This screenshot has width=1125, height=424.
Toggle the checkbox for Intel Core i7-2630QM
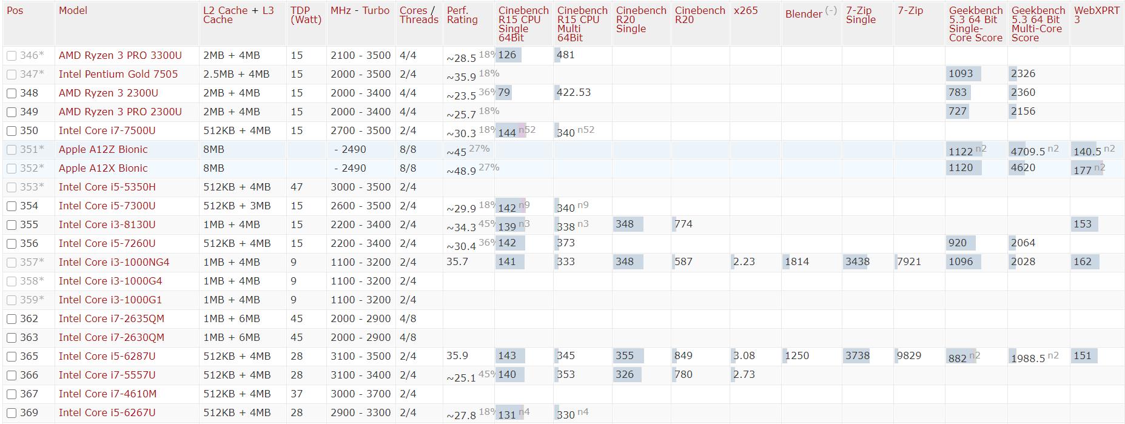[x=12, y=338]
